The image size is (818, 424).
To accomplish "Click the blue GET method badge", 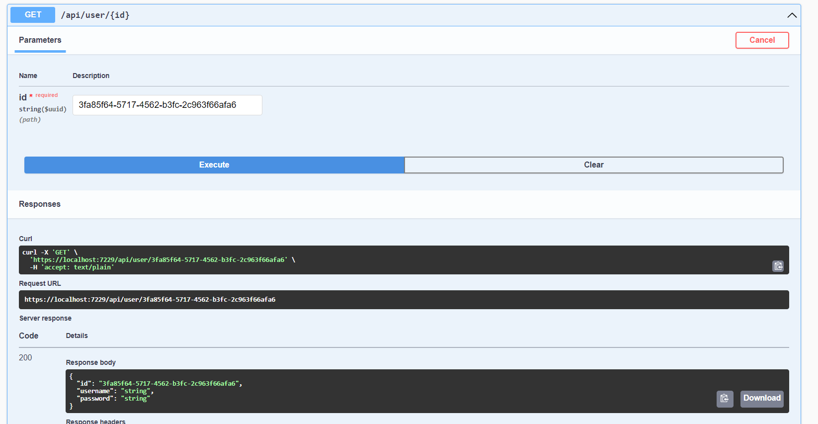I will (x=33, y=15).
